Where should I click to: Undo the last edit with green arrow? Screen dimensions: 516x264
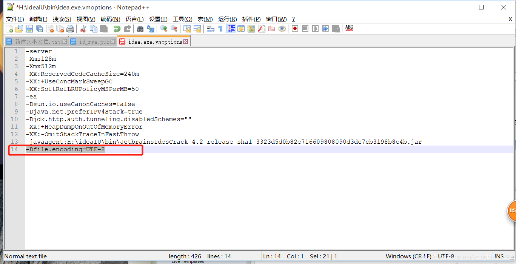(x=117, y=29)
